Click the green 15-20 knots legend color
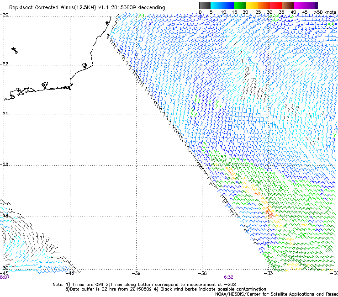This screenshot has width=338, height=297. (x=240, y=5)
